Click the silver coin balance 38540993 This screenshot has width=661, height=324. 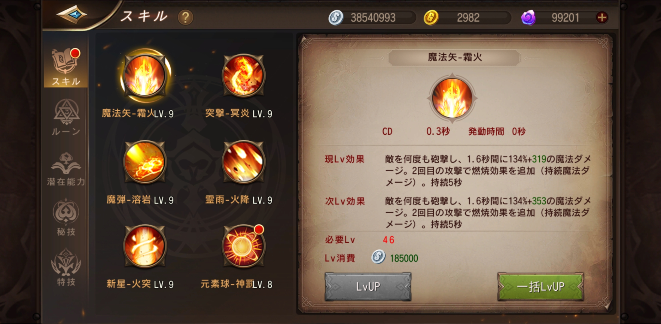click(x=373, y=17)
